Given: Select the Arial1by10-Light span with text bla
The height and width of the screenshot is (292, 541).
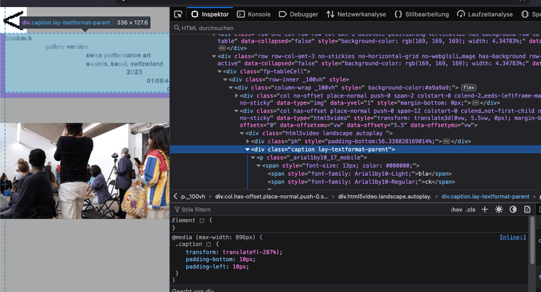Looking at the screenshot, I should coord(359,174).
